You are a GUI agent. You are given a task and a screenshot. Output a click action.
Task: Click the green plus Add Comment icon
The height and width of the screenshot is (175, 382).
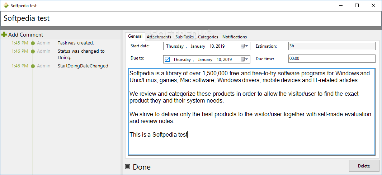(4, 35)
